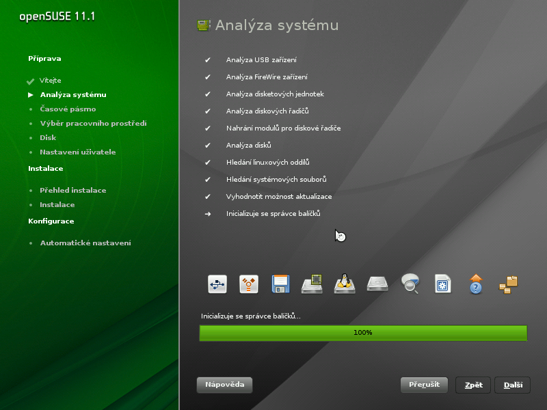Image resolution: width=547 pixels, height=410 pixels.
Task: Click the Konfigurace section heading
Action: point(51,221)
